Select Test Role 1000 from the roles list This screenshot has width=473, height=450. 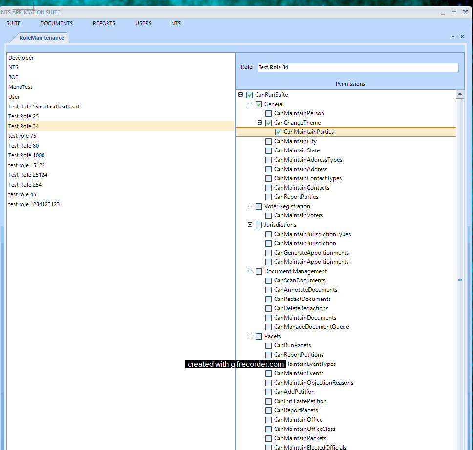tap(26, 155)
